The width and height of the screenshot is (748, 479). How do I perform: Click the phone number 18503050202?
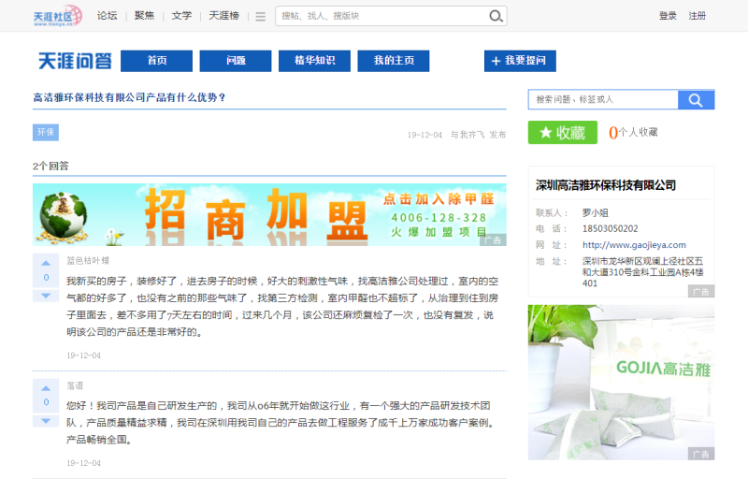(611, 228)
